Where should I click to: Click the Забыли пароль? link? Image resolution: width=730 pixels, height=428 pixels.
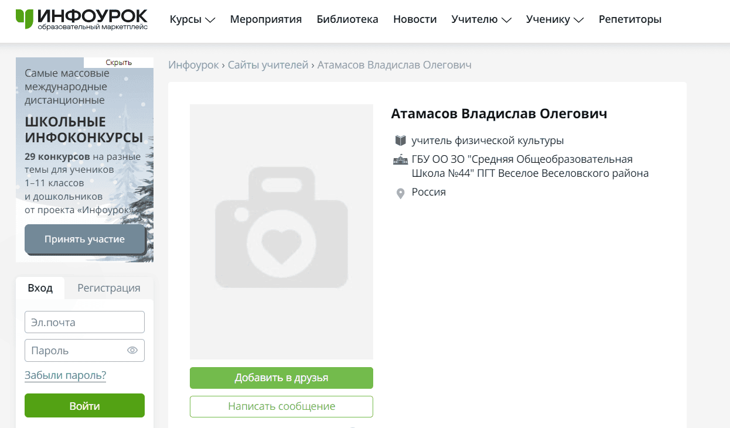tap(65, 375)
